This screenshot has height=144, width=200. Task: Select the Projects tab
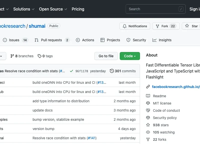click(x=110, y=40)
